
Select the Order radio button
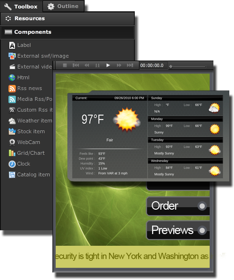coord(202,206)
